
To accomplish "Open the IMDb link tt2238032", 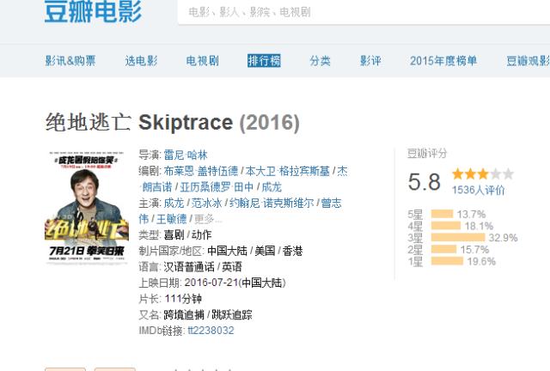I will 210,331.
